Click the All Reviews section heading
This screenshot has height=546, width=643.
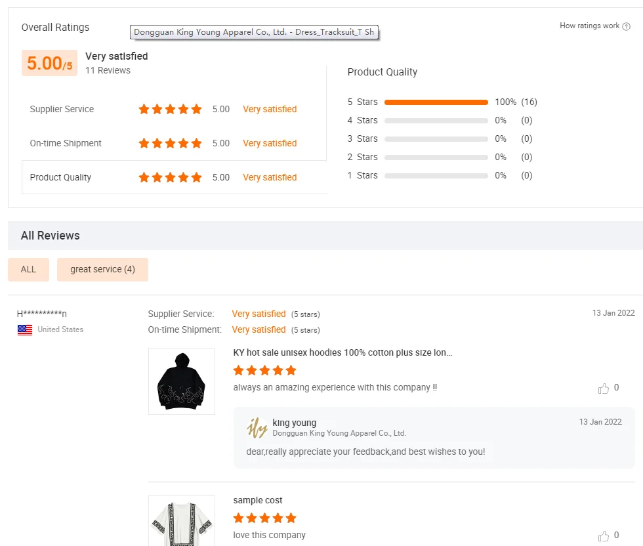[50, 236]
